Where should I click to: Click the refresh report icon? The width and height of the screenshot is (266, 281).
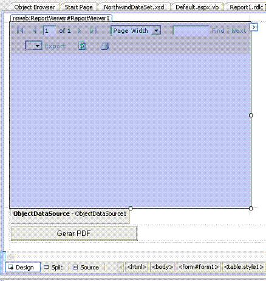[82, 46]
